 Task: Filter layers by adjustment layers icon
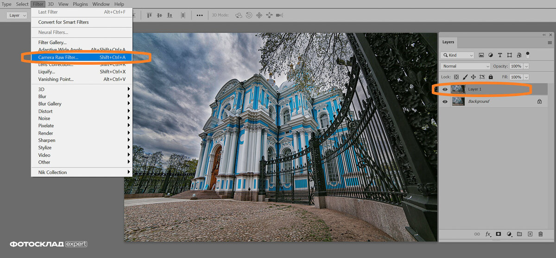click(491, 55)
